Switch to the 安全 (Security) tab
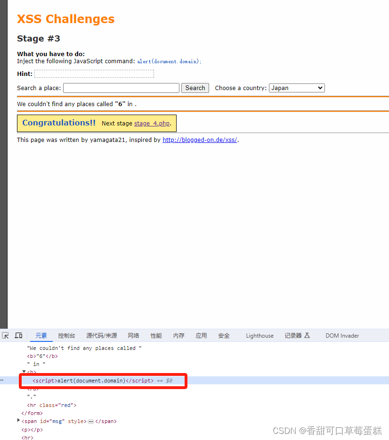 coord(224,335)
